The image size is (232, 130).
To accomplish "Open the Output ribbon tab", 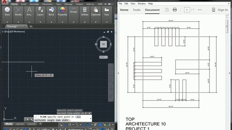I will (79, 4).
